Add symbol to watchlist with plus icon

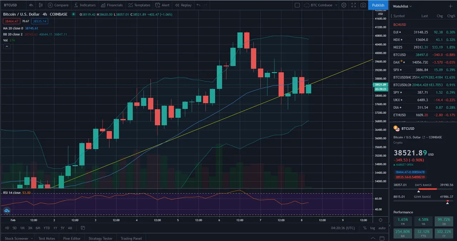(450, 6)
